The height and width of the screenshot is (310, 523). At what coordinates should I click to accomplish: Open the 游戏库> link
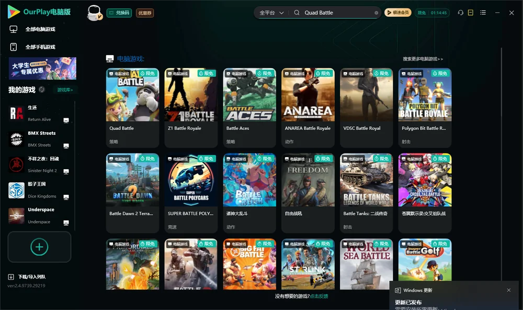tap(65, 90)
